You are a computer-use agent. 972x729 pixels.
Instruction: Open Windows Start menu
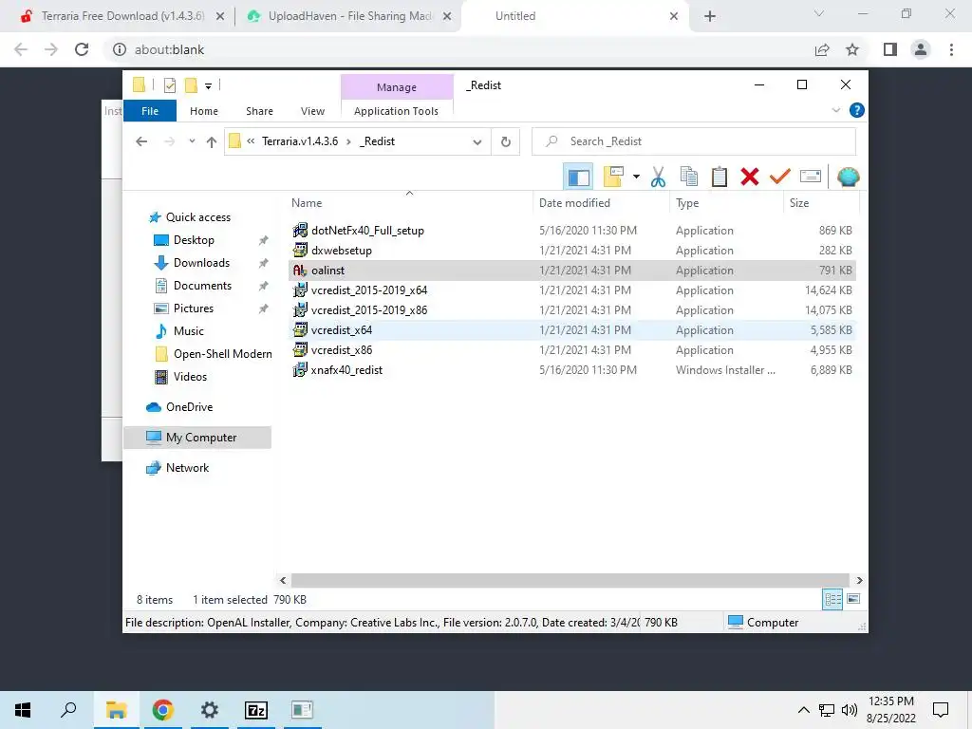pos(23,710)
